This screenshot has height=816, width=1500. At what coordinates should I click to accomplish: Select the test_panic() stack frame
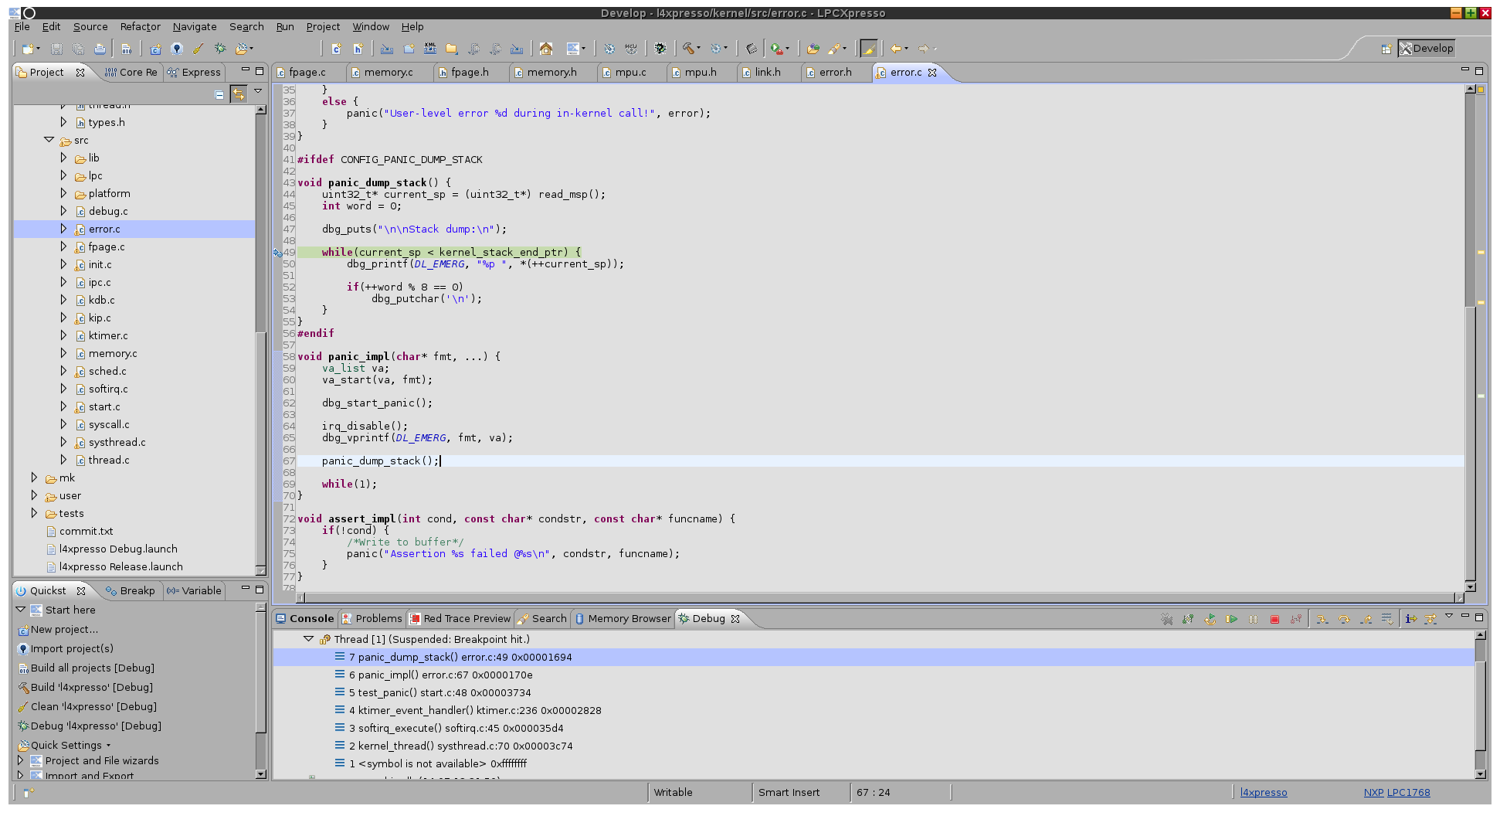click(x=439, y=692)
